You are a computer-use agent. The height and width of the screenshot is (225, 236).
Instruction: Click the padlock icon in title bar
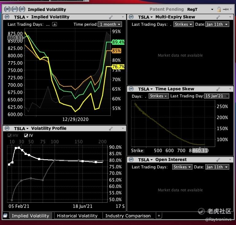coord(219,9)
